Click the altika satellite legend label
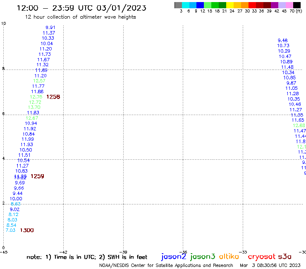 [x=229, y=257]
